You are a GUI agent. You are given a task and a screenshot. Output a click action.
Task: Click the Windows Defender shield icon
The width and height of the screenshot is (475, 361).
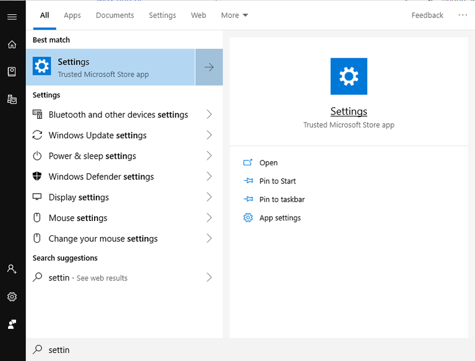click(37, 176)
